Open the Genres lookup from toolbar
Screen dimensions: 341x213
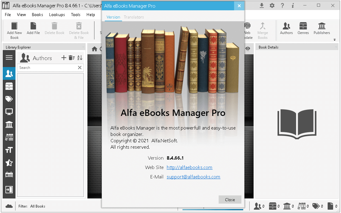click(303, 29)
